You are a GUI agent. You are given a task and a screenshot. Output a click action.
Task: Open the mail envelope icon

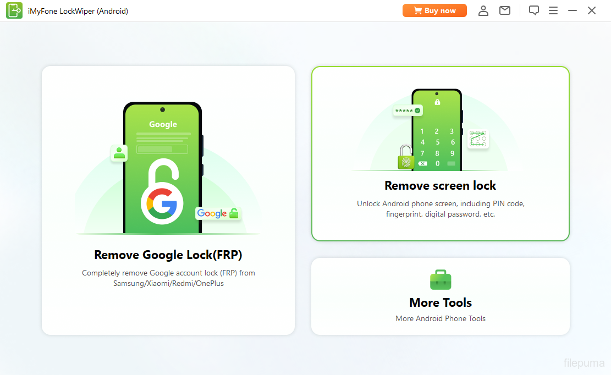(505, 10)
